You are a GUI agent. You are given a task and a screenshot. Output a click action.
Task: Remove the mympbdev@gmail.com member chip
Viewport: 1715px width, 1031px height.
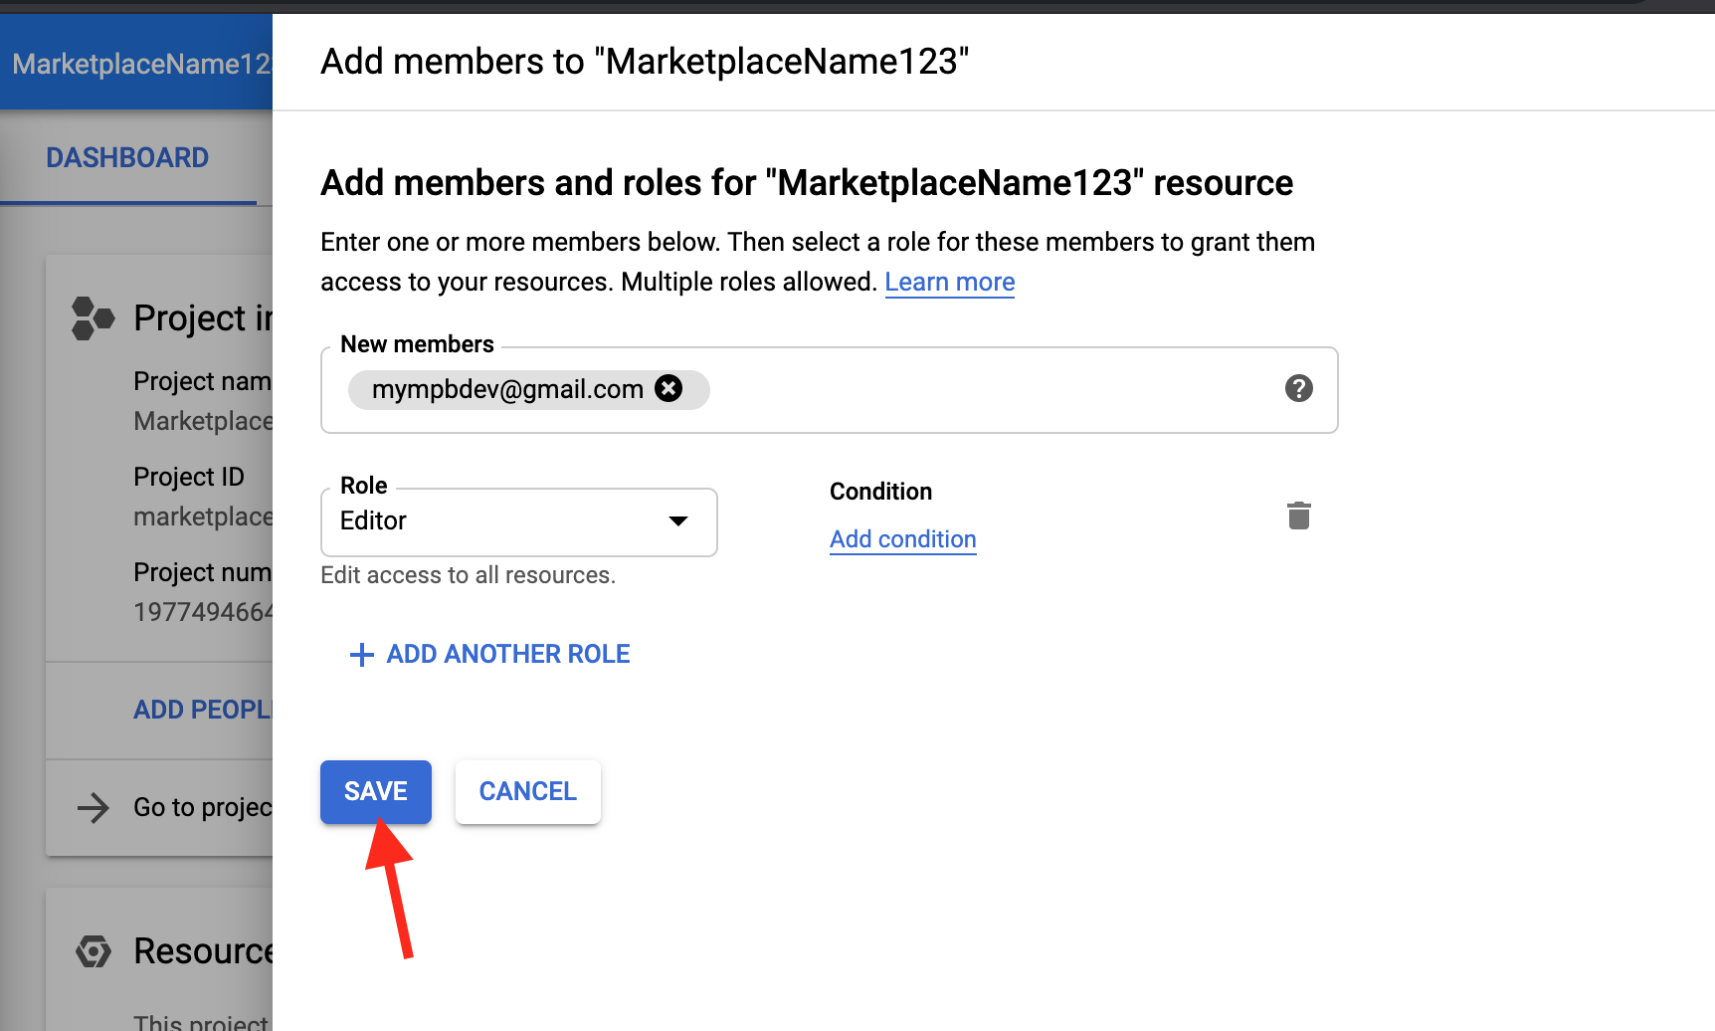(668, 388)
